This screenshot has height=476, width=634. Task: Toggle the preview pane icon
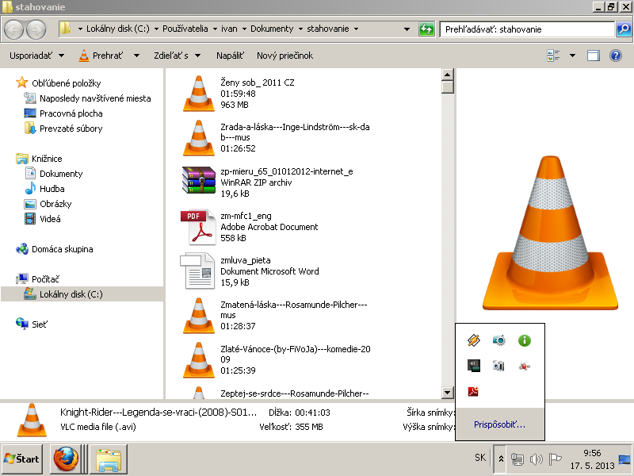[x=593, y=56]
